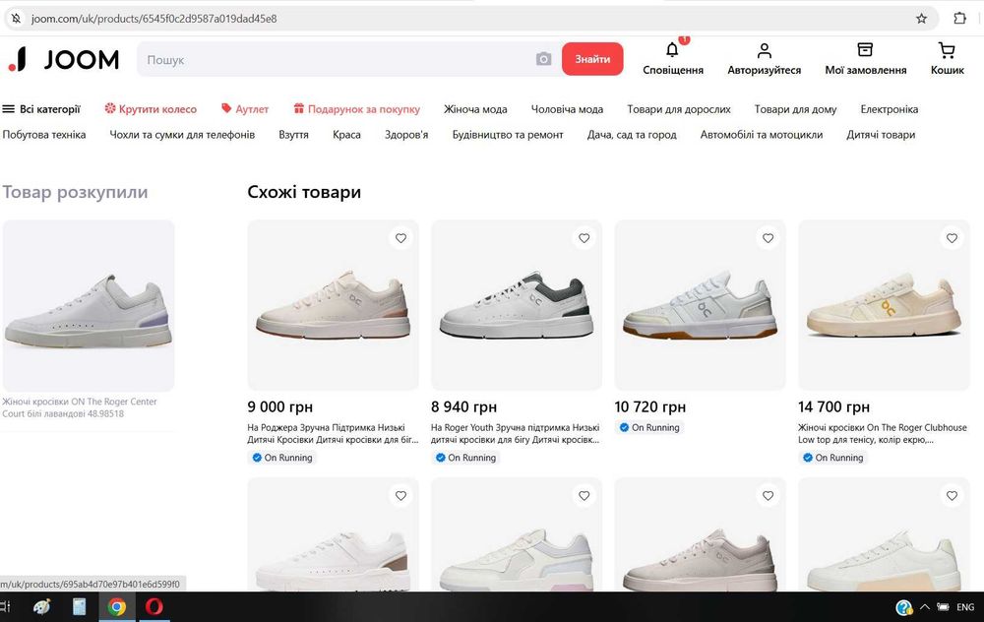
Task: Switch ENG input language
Action: point(965,607)
